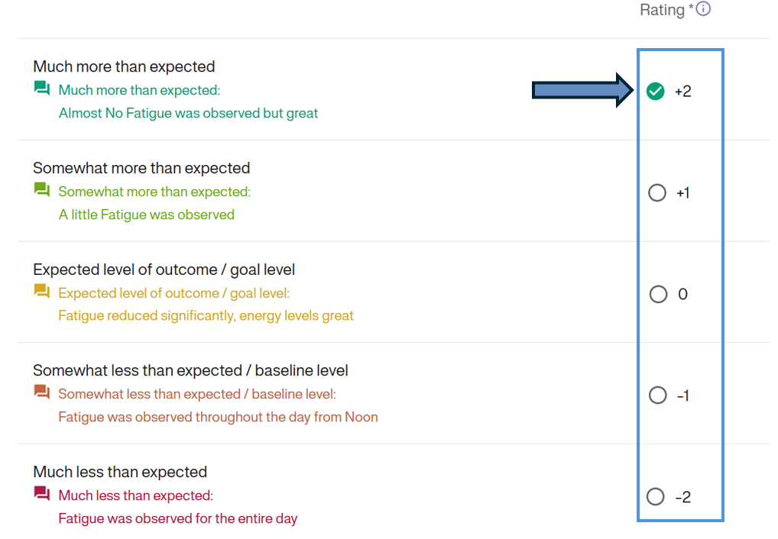Click the black "Expected level of outcome / goal level" heading
This screenshot has width=778, height=539.
point(164,269)
